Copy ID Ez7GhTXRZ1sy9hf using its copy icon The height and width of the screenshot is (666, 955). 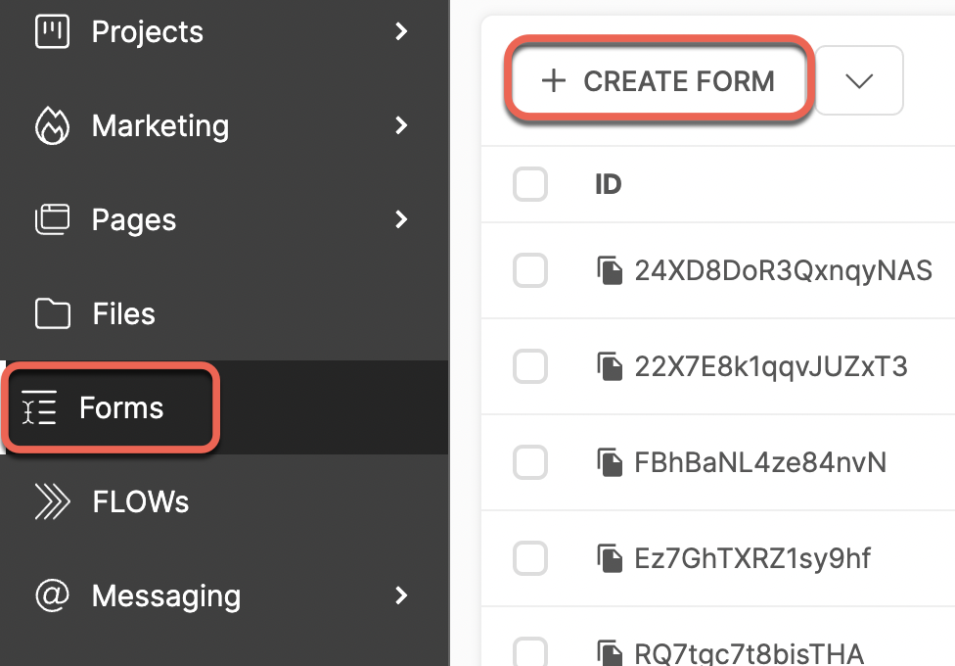click(610, 558)
